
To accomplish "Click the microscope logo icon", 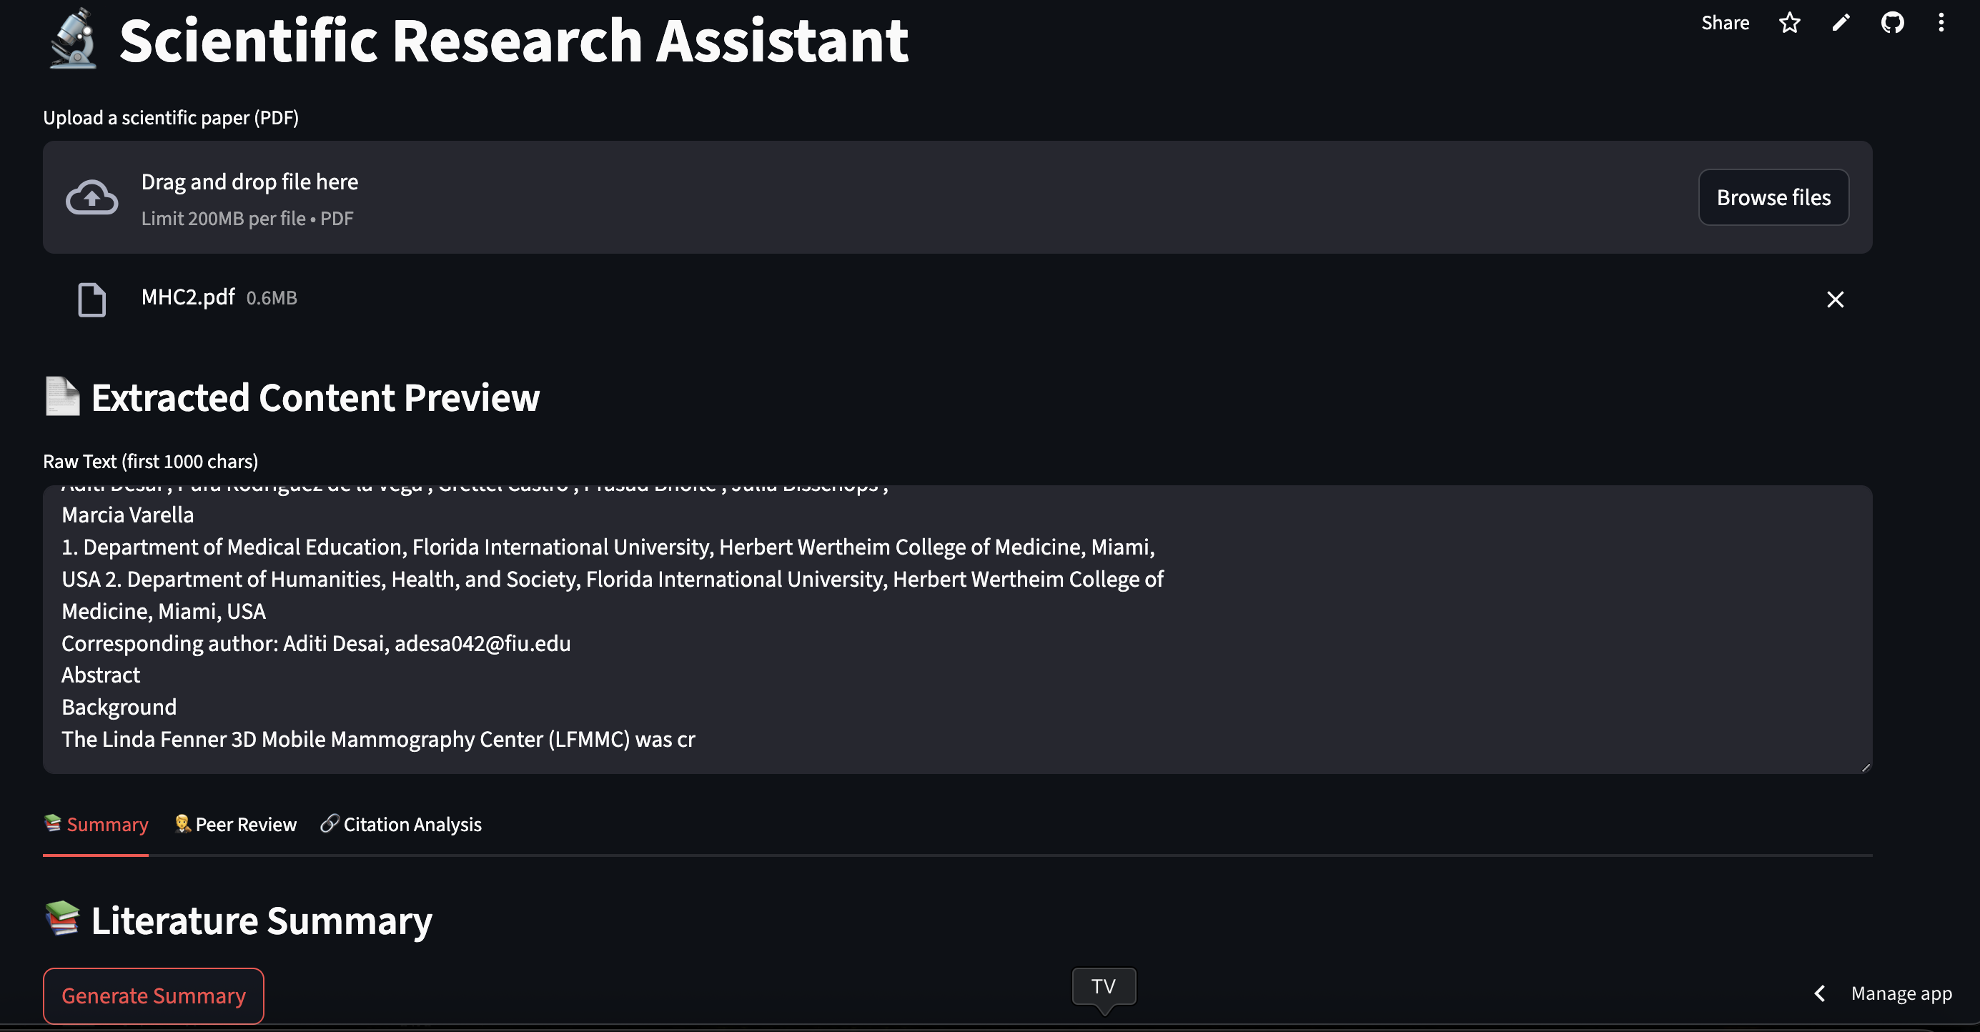I will [73, 39].
